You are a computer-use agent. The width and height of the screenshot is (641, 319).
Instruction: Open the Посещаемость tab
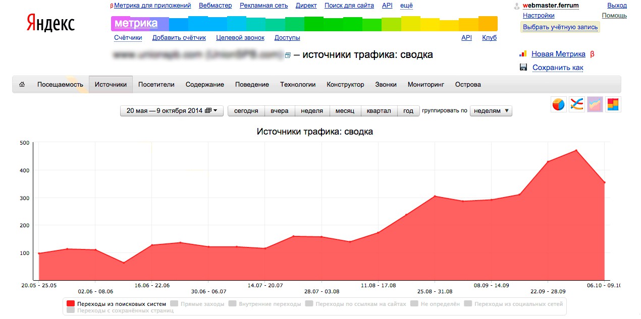click(x=60, y=85)
